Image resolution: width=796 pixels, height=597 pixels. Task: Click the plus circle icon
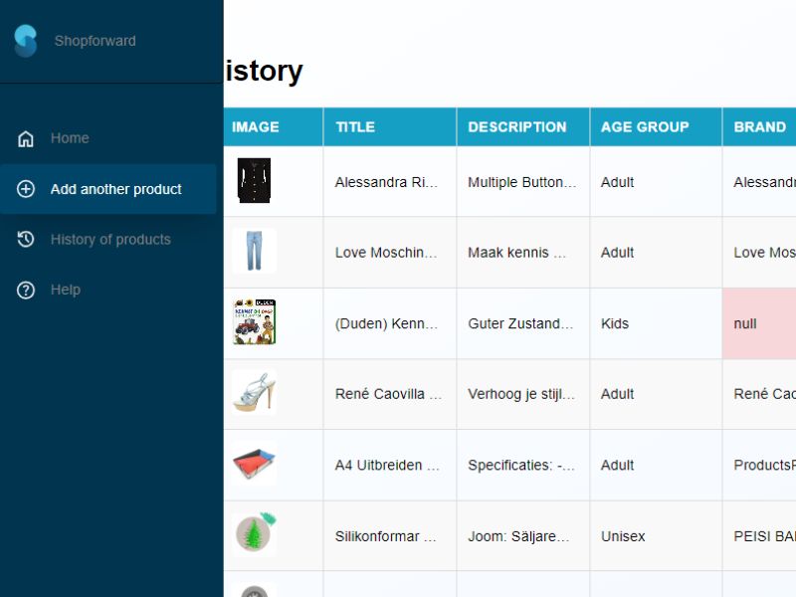point(26,189)
